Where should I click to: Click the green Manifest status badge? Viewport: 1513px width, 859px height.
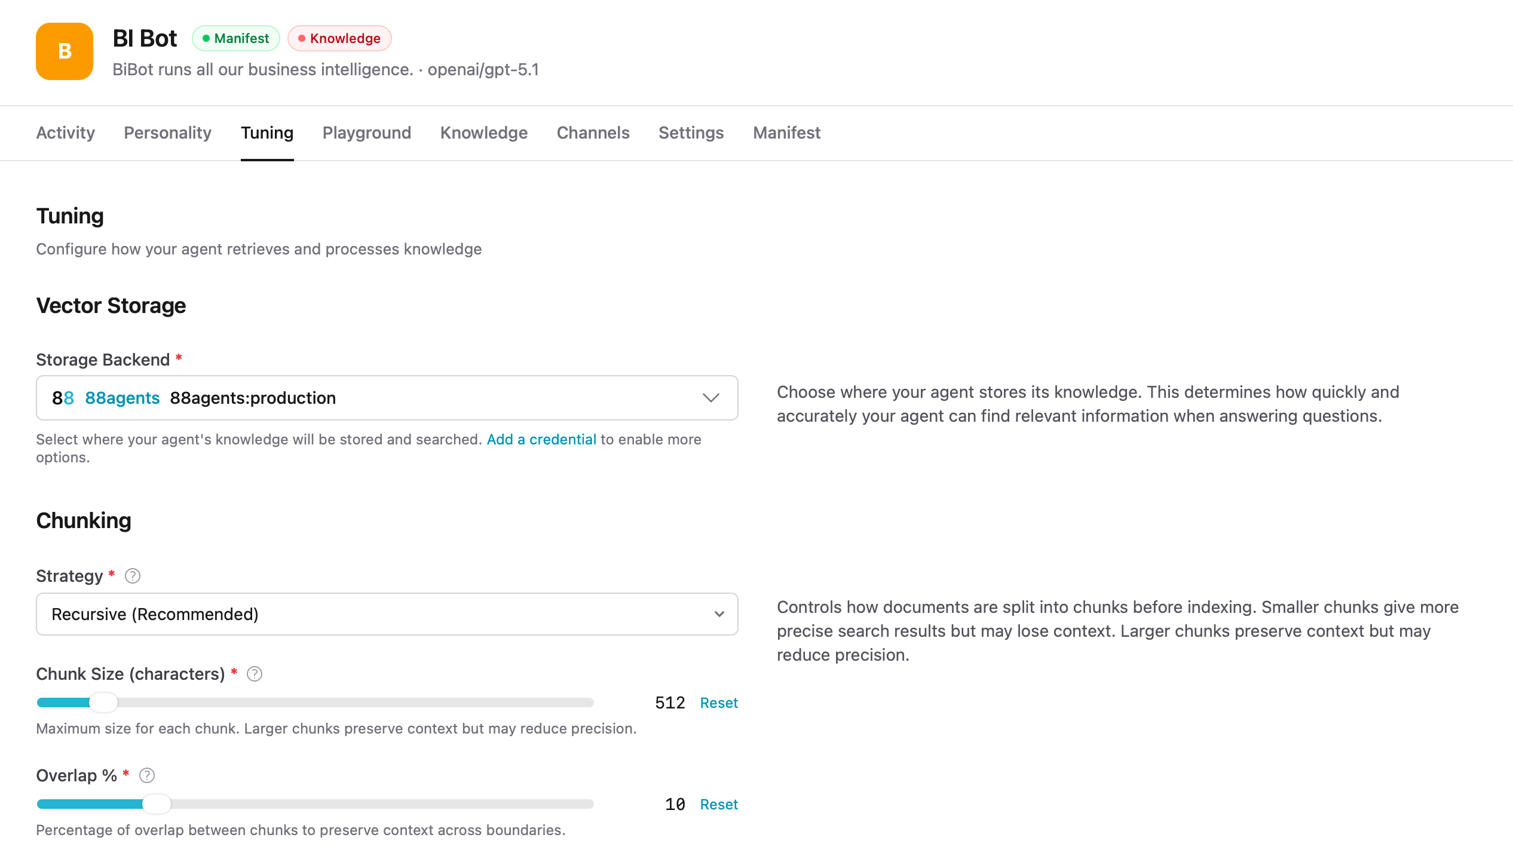click(x=236, y=38)
